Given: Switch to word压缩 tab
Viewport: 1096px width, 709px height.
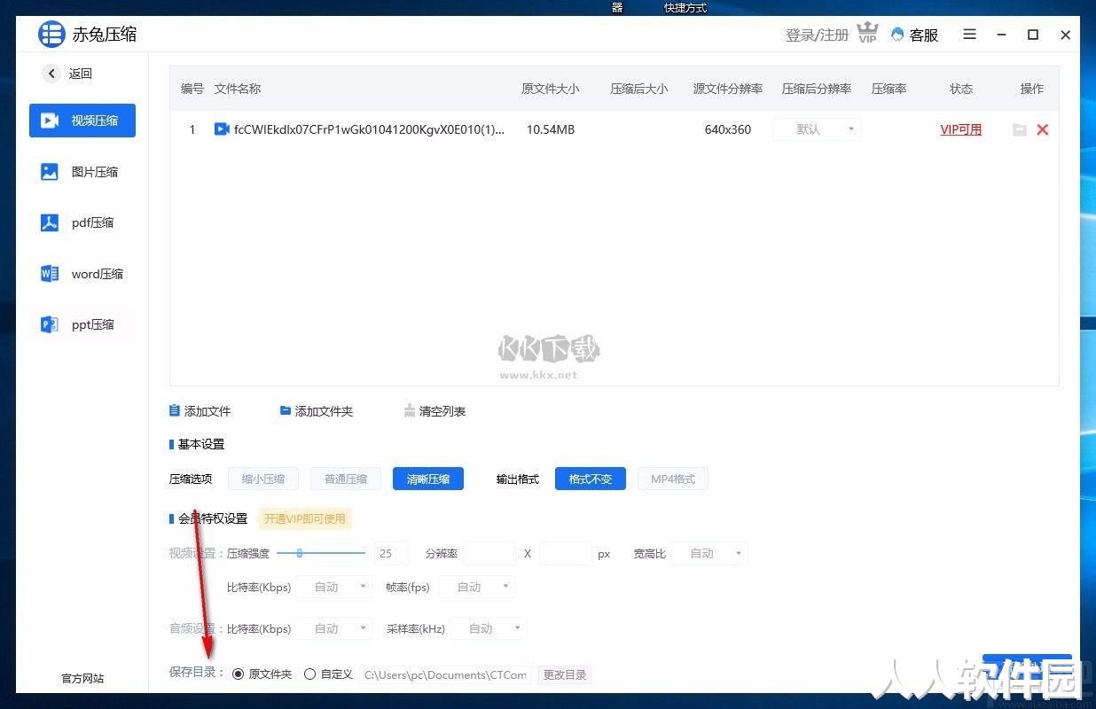Looking at the screenshot, I should tap(82, 274).
